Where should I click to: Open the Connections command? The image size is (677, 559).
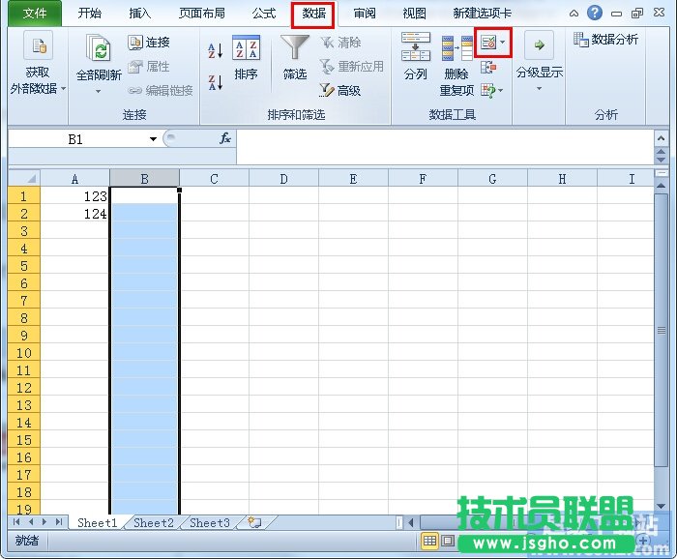(149, 43)
